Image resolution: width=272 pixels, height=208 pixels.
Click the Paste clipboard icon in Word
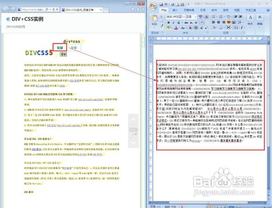coord(154,17)
